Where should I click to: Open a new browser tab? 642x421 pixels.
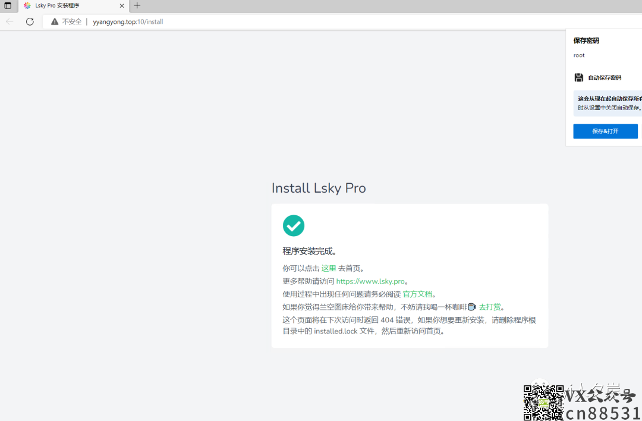click(x=137, y=5)
